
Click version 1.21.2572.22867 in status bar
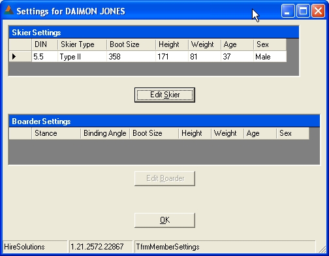click(101, 247)
